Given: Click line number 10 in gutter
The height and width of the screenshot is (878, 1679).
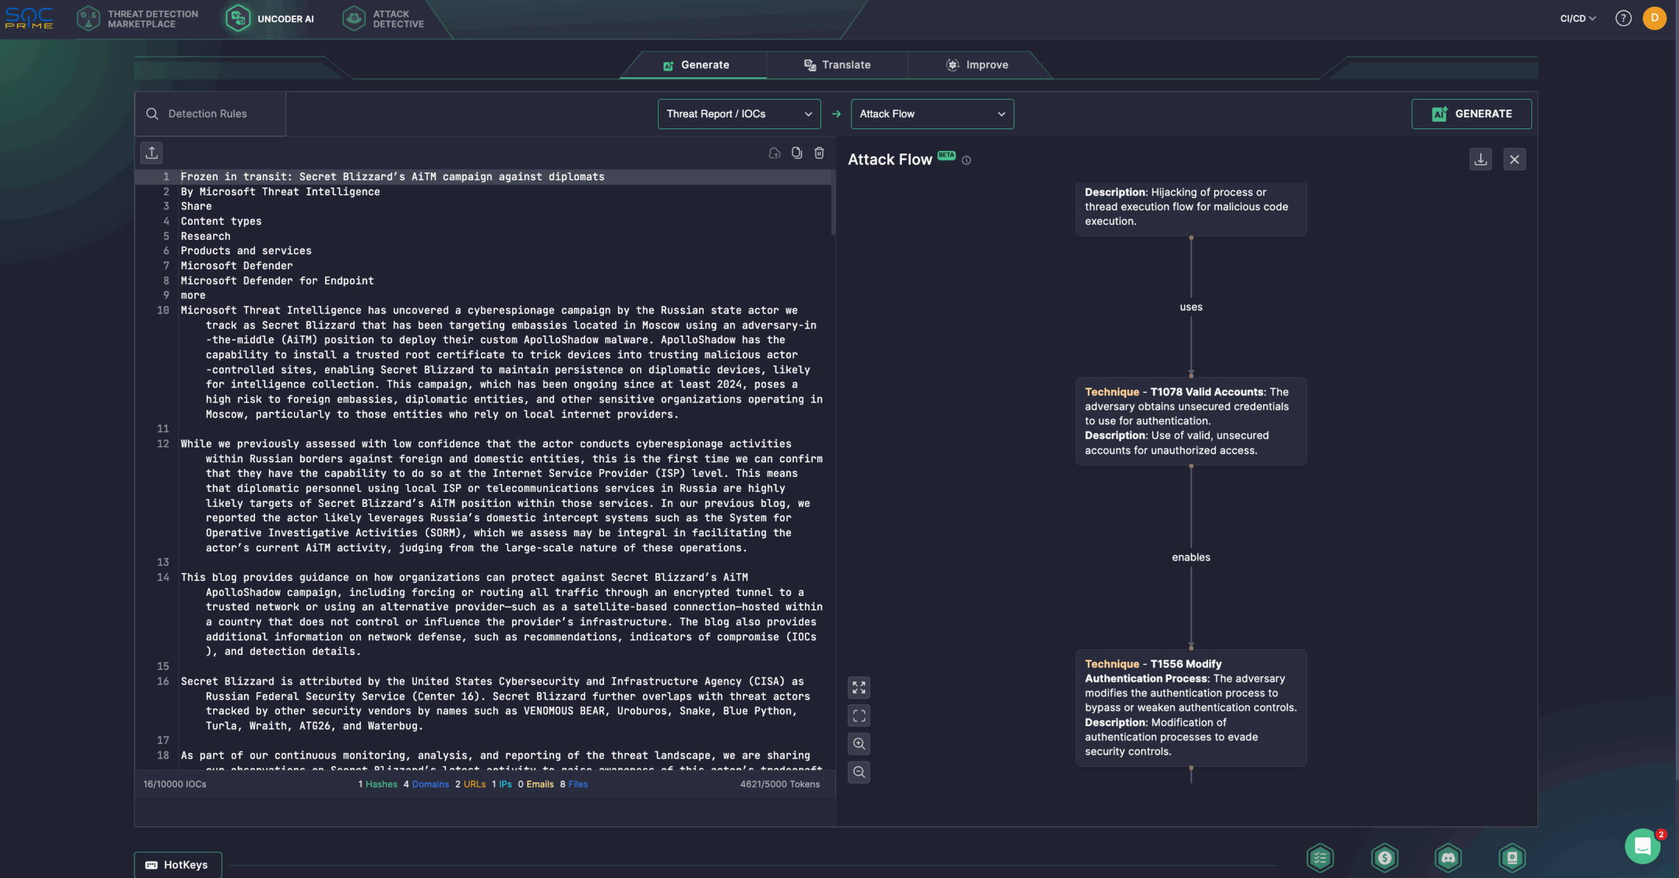Looking at the screenshot, I should (x=163, y=311).
